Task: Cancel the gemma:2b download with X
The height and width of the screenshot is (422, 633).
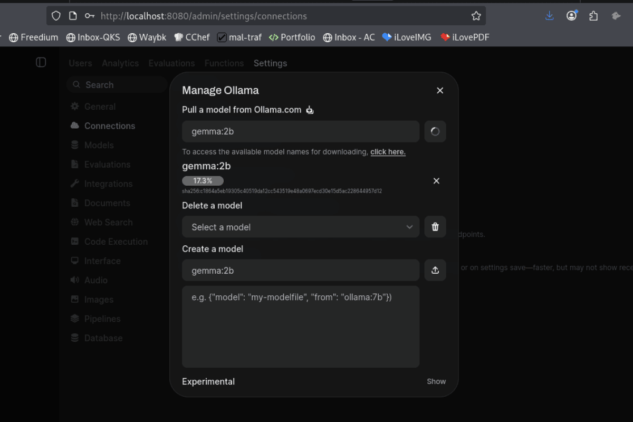Action: 436,181
